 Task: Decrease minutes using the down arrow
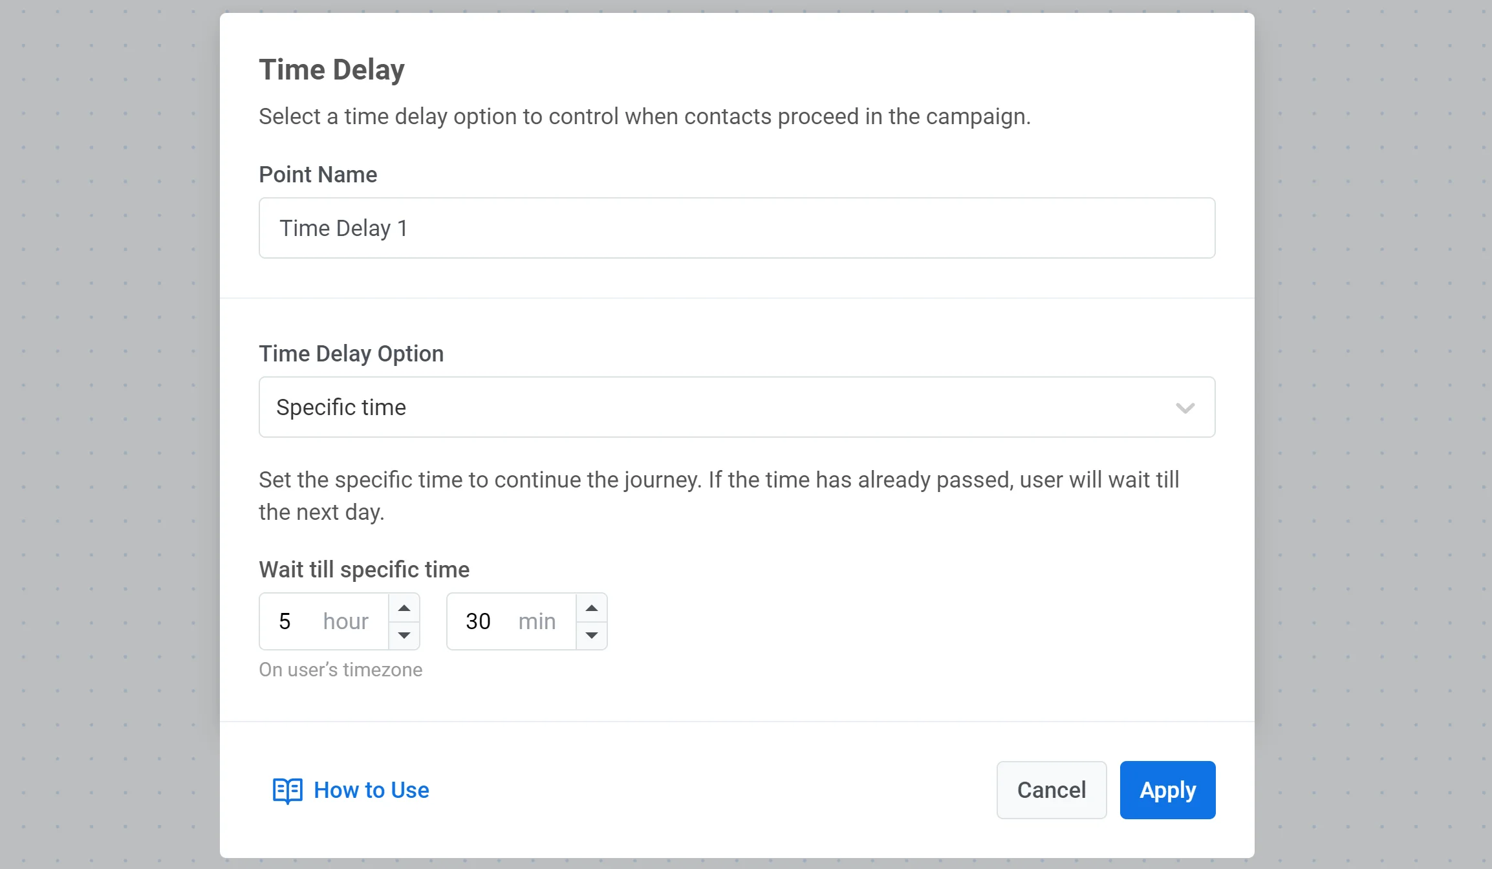click(592, 635)
